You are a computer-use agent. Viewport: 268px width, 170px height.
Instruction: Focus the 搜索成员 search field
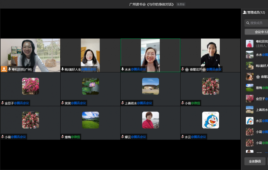click(258, 23)
